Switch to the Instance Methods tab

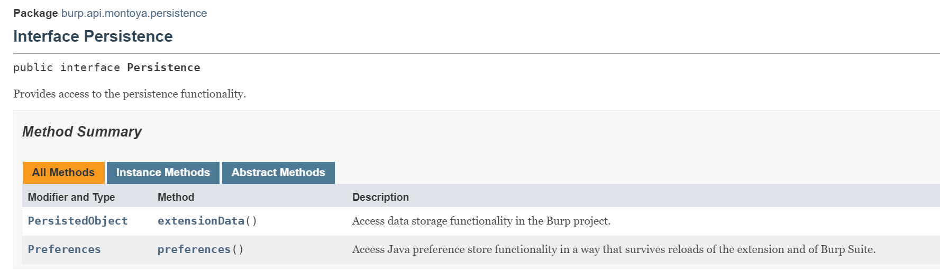point(163,172)
